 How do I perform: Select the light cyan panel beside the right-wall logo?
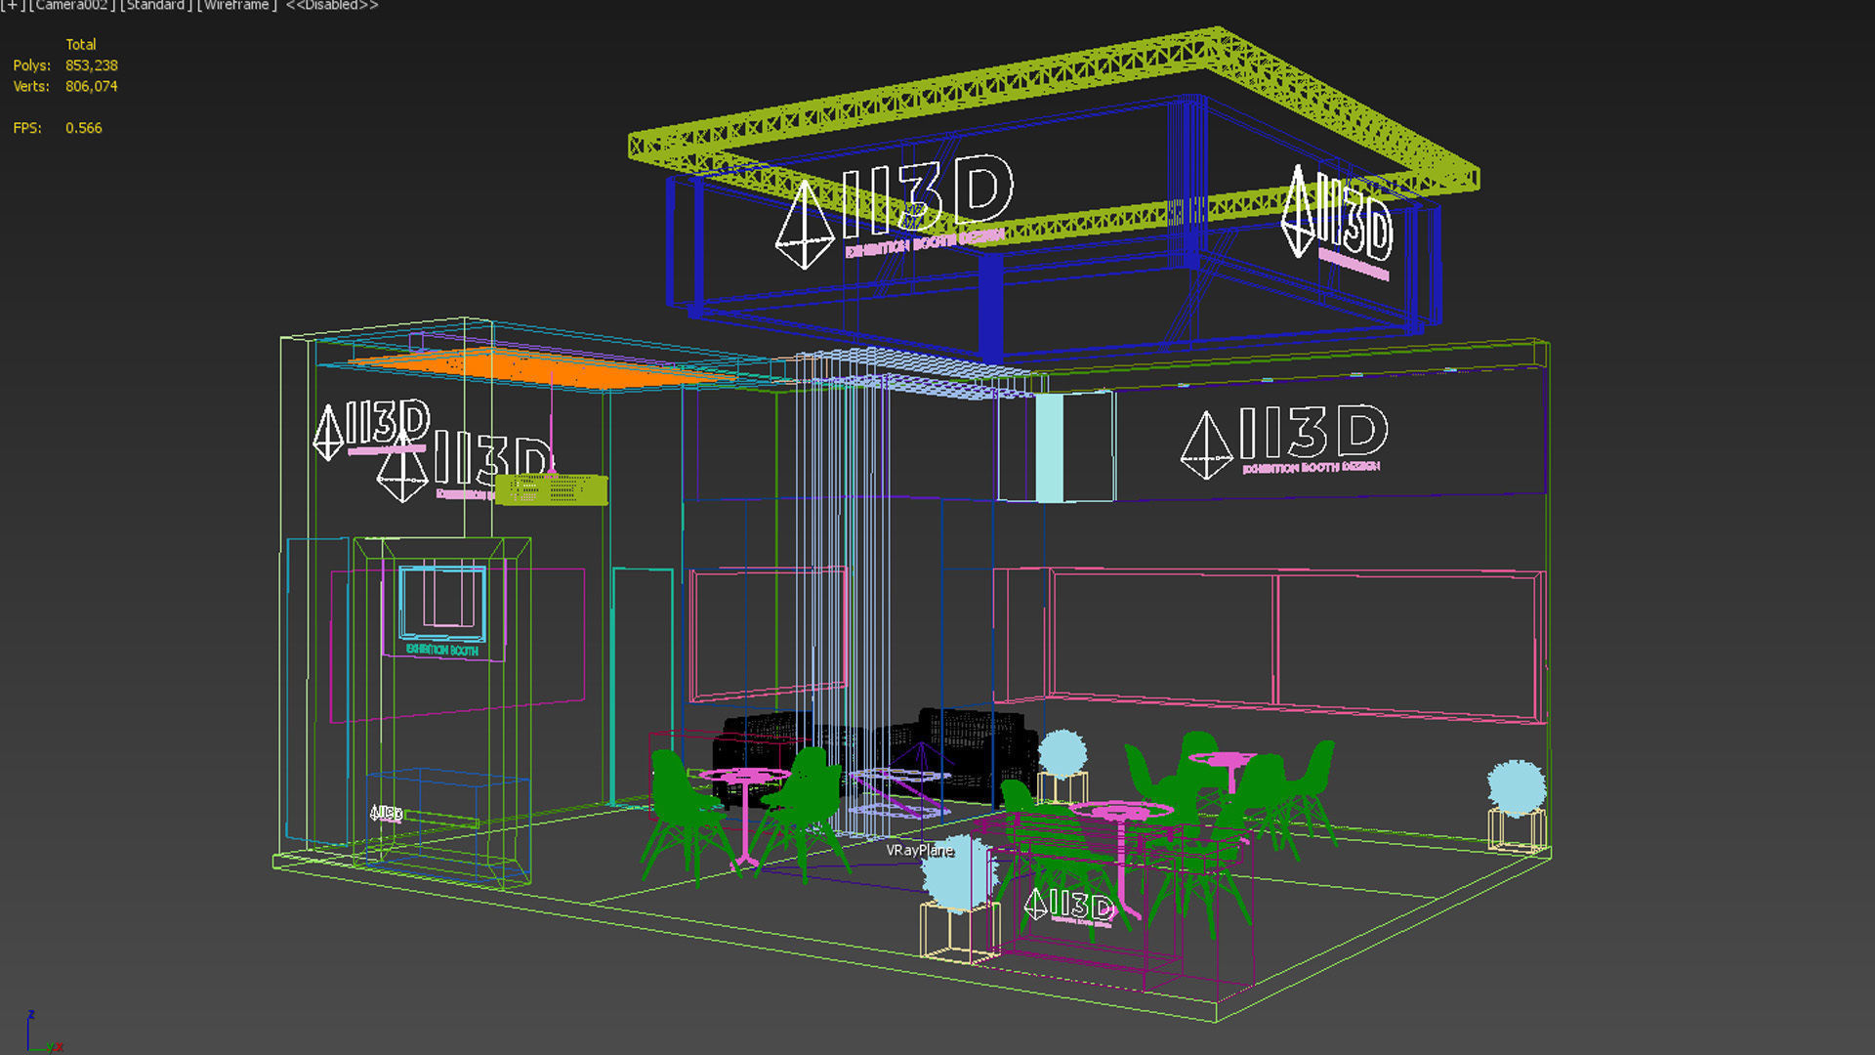coord(1050,447)
